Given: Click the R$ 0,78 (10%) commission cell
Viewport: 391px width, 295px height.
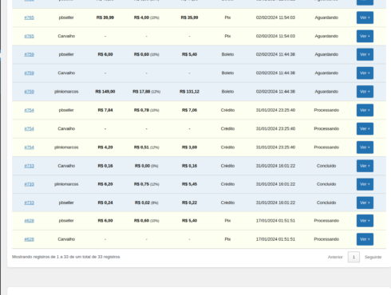Looking at the screenshot, I should pyautogui.click(x=146, y=110).
